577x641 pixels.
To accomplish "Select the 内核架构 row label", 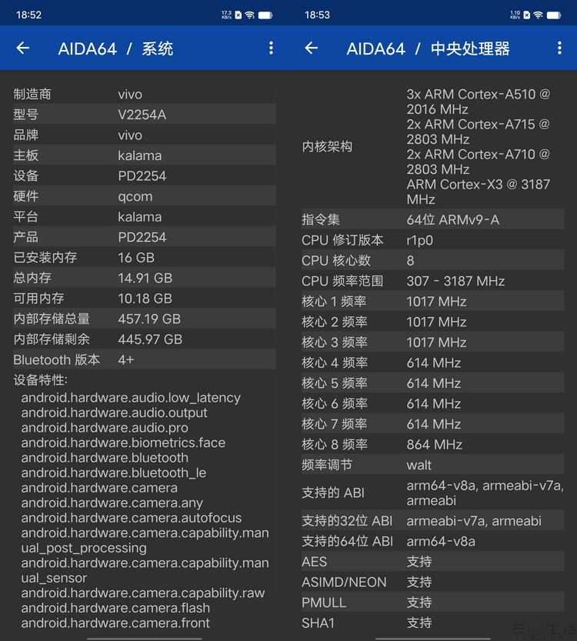I will [327, 146].
